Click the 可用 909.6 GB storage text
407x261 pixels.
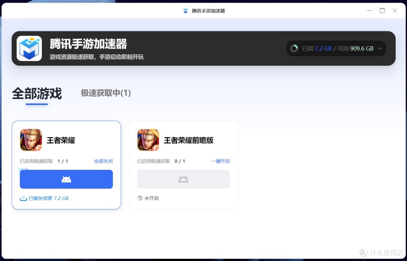[355, 49]
